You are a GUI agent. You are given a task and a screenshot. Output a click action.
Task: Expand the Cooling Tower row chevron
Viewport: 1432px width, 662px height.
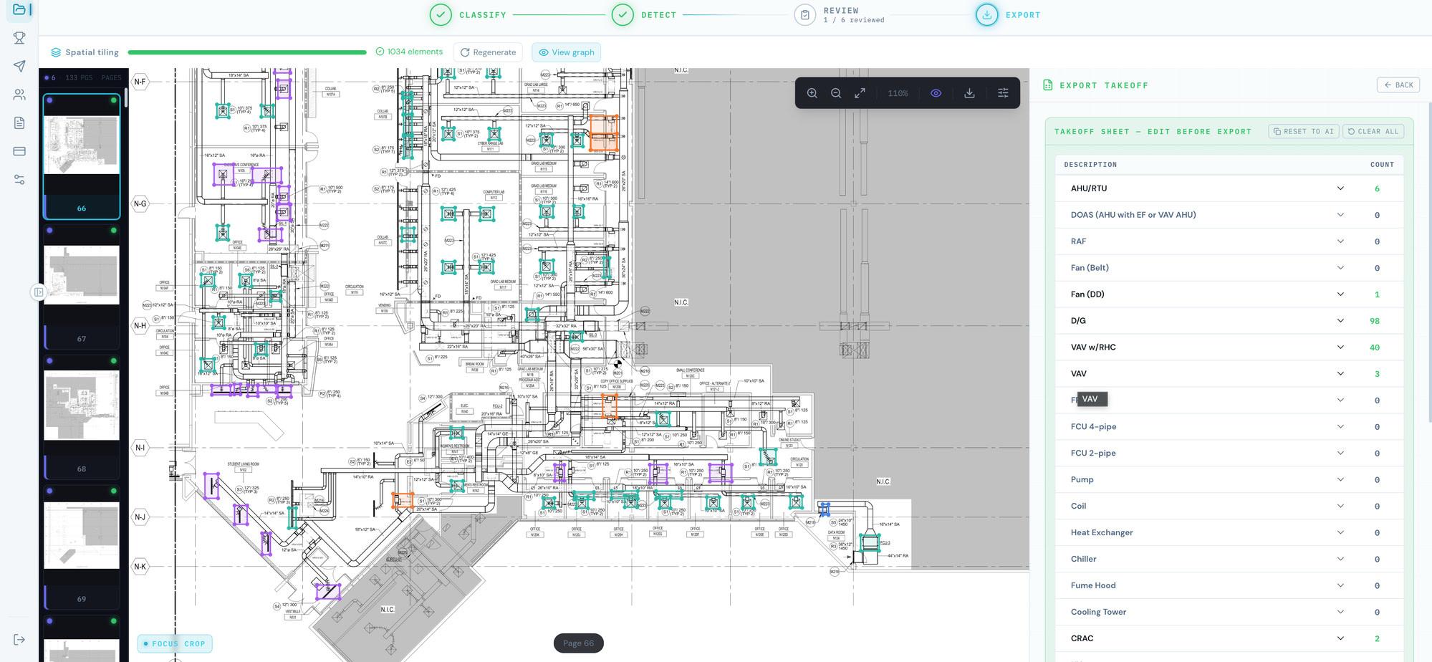tap(1340, 613)
